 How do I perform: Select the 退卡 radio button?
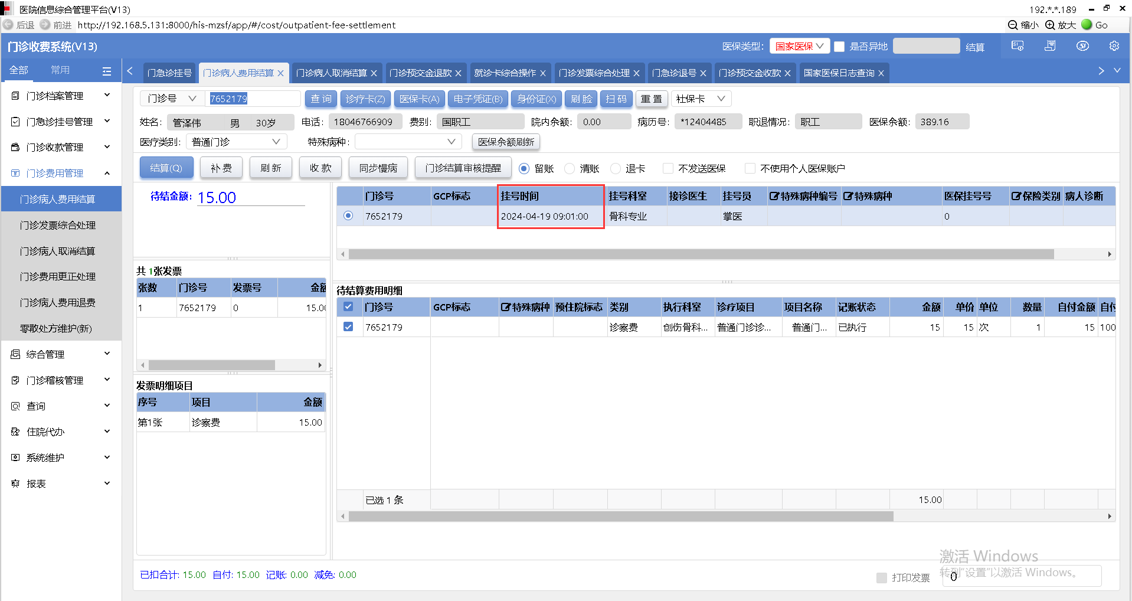click(616, 169)
